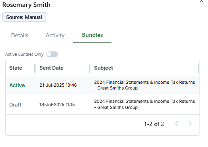
Task: Sort by Subject column header
Action: (x=103, y=68)
